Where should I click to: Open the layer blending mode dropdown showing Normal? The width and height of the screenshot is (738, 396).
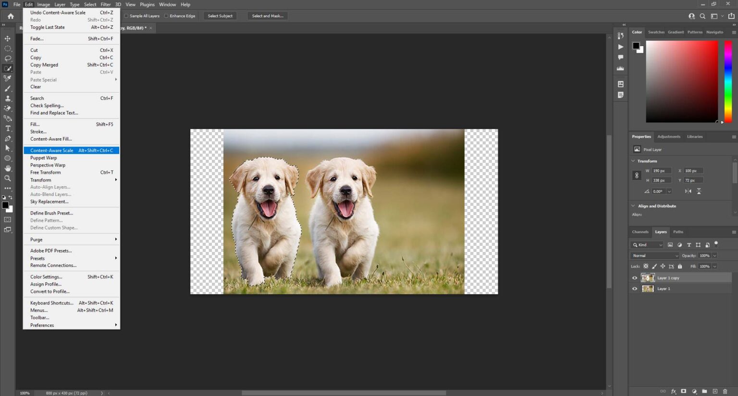coord(654,255)
